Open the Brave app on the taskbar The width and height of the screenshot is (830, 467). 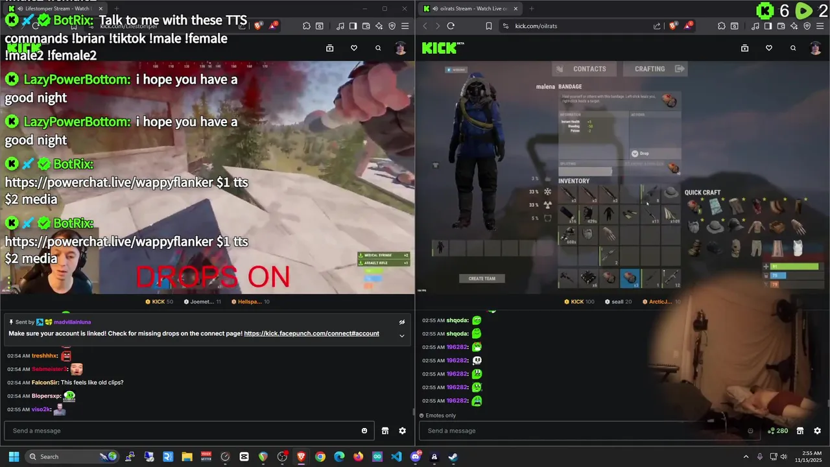pos(301,457)
